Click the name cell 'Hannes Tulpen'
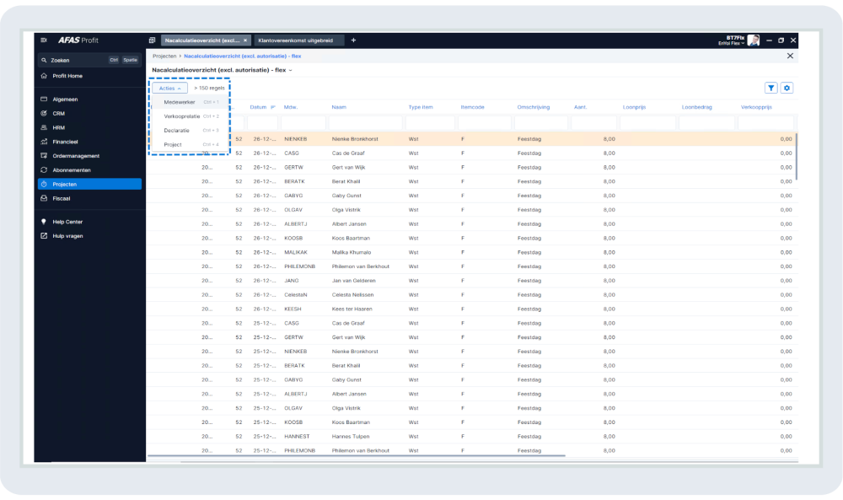 (x=351, y=437)
